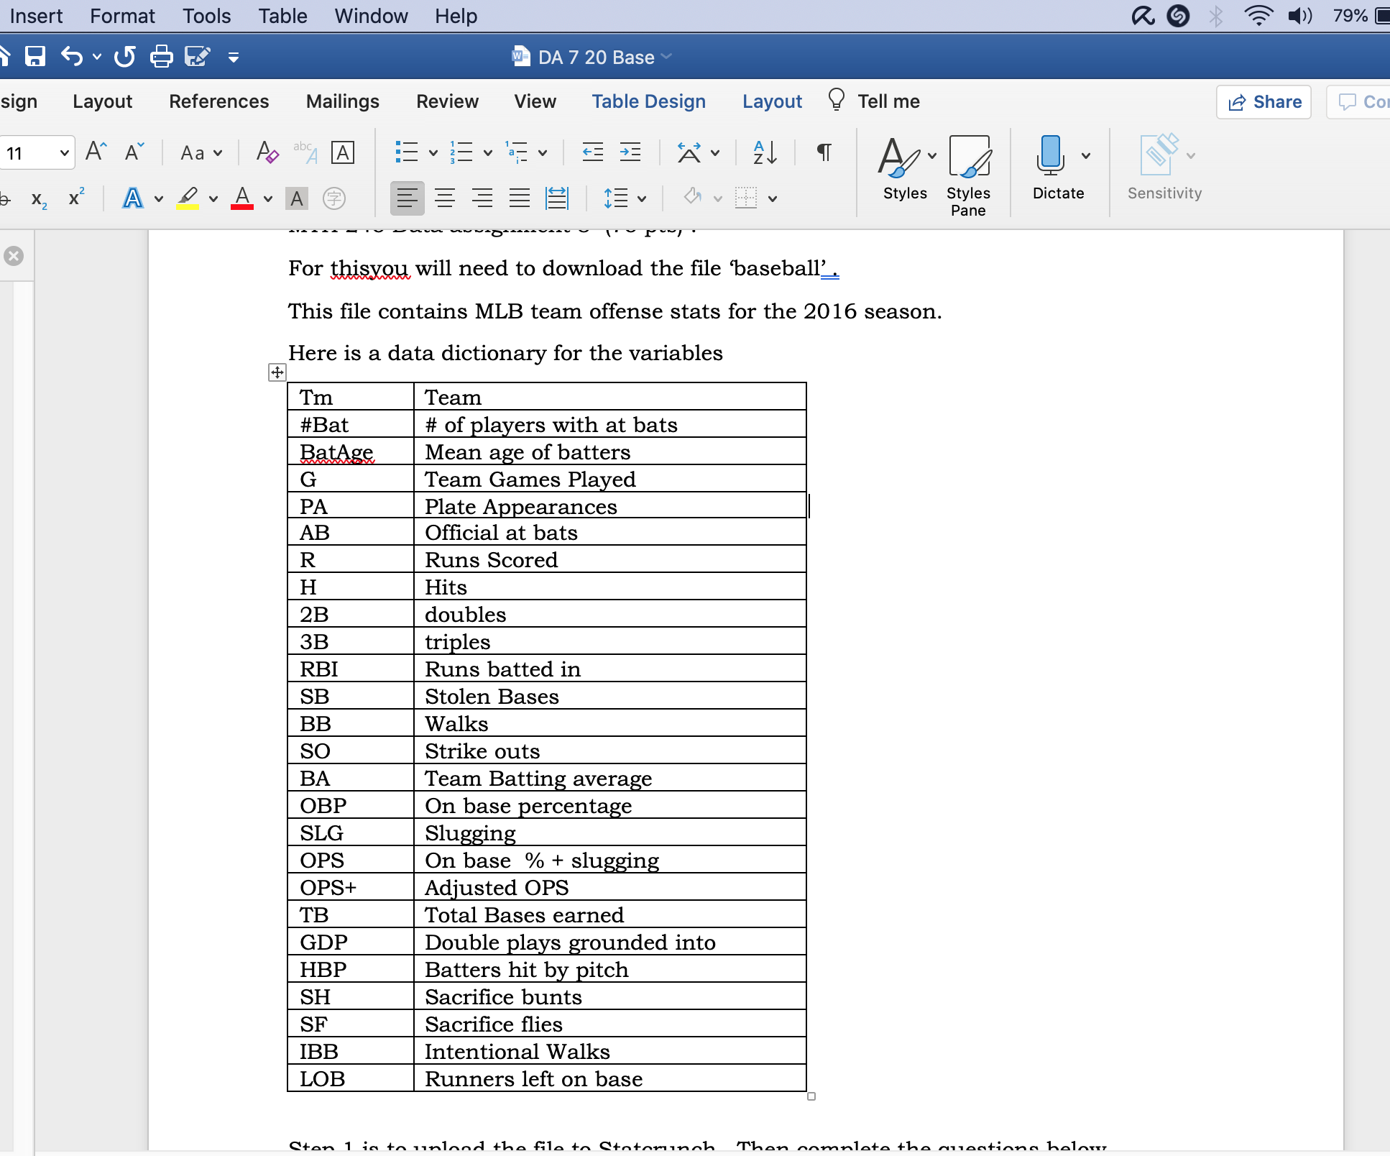
Task: Toggle subscript formatting
Action: 38,199
